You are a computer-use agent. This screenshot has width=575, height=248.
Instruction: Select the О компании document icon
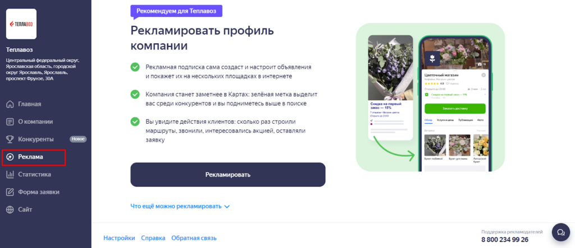click(10, 122)
